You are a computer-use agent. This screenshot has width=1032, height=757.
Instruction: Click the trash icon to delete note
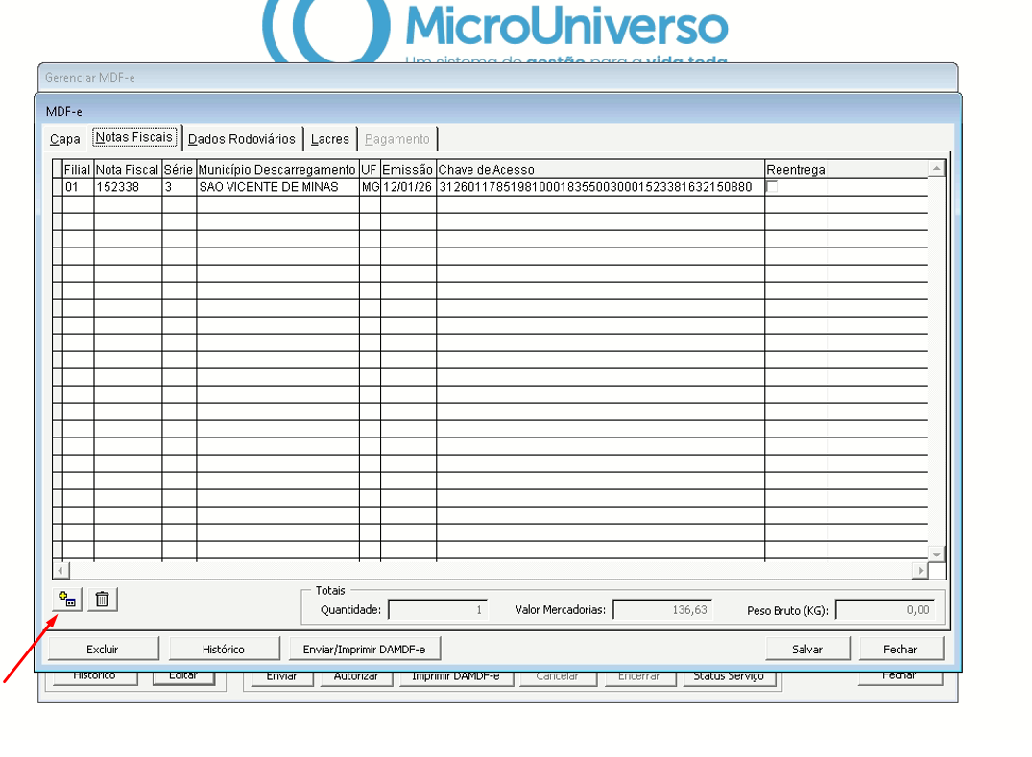(x=103, y=600)
